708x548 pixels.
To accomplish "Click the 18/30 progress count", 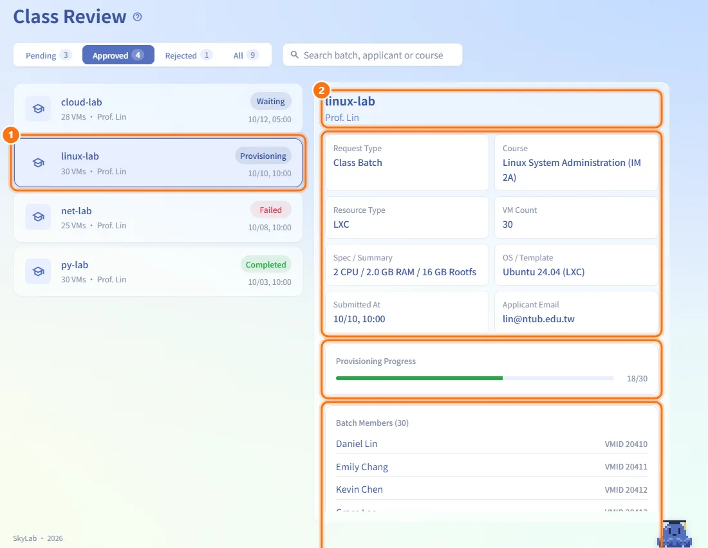I will point(637,379).
